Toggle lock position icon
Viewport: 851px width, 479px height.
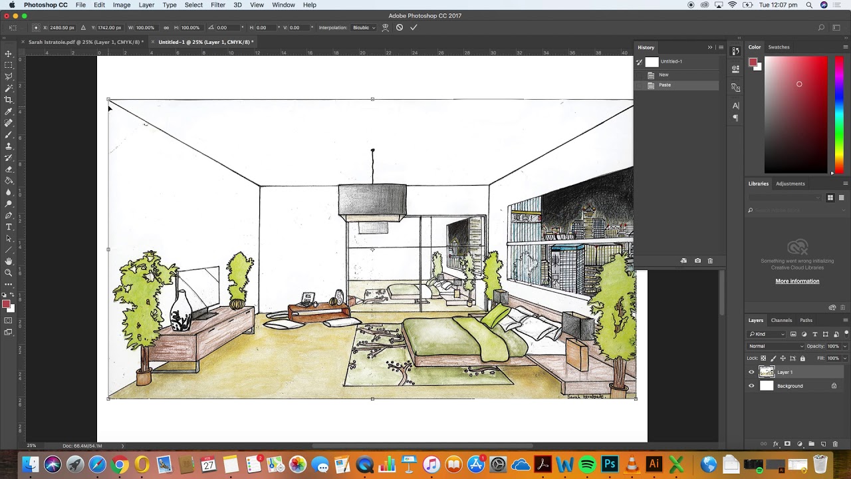coord(783,359)
